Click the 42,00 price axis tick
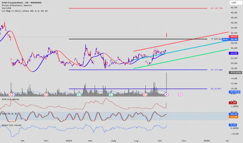Viewport: 243px width, 143px height. tap(234, 8)
